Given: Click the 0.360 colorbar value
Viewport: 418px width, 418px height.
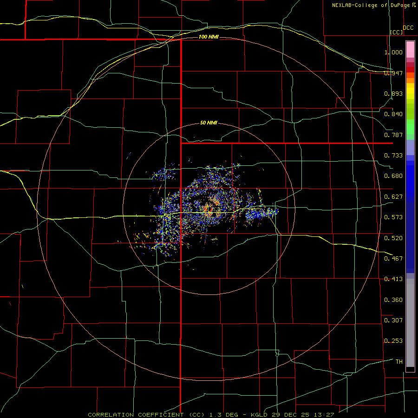Looking at the screenshot, I should click(393, 300).
